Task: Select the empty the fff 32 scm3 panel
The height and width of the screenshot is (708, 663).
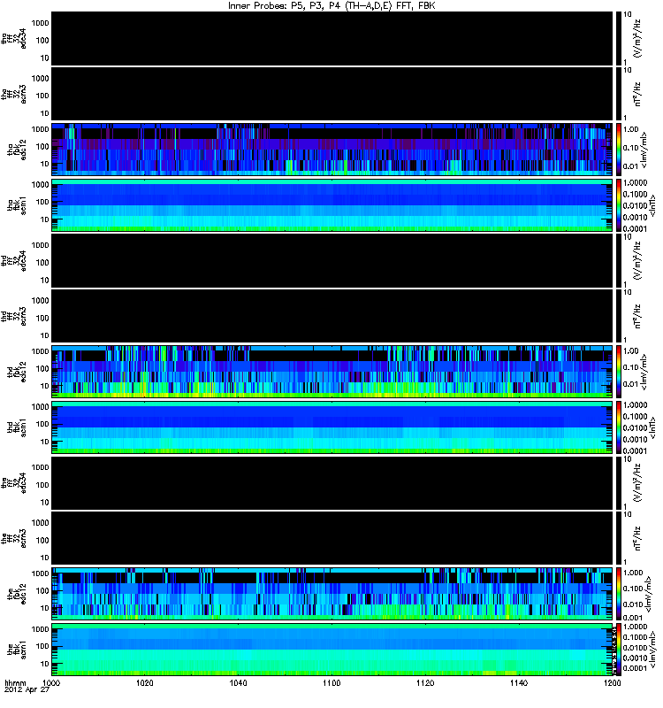Action: pyautogui.click(x=332, y=539)
